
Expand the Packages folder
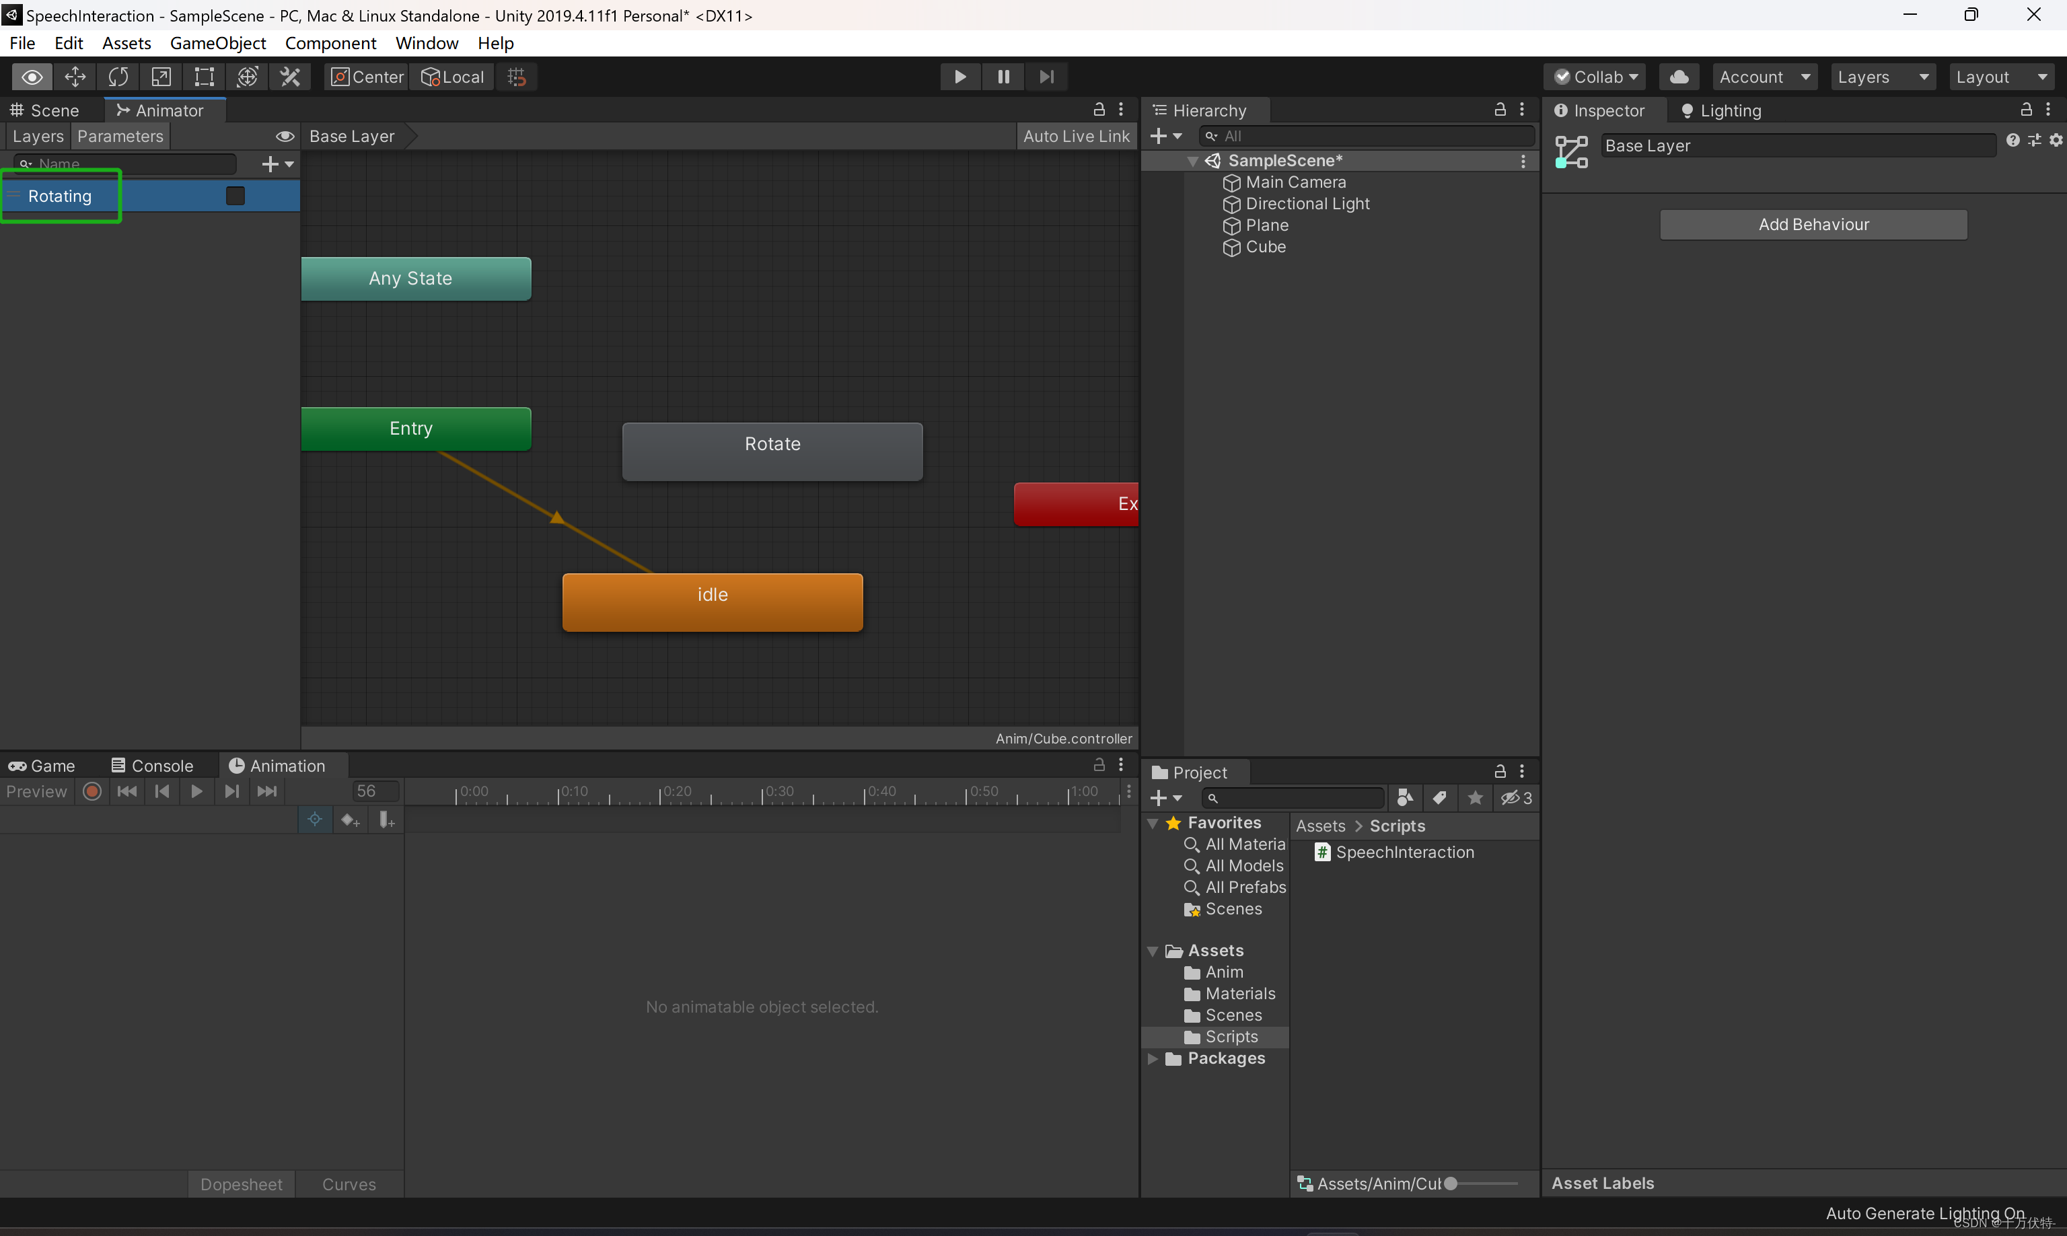[1153, 1058]
